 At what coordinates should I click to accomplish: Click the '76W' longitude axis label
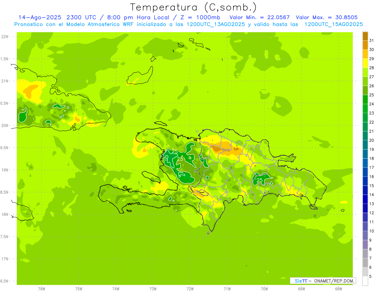tap(41, 289)
